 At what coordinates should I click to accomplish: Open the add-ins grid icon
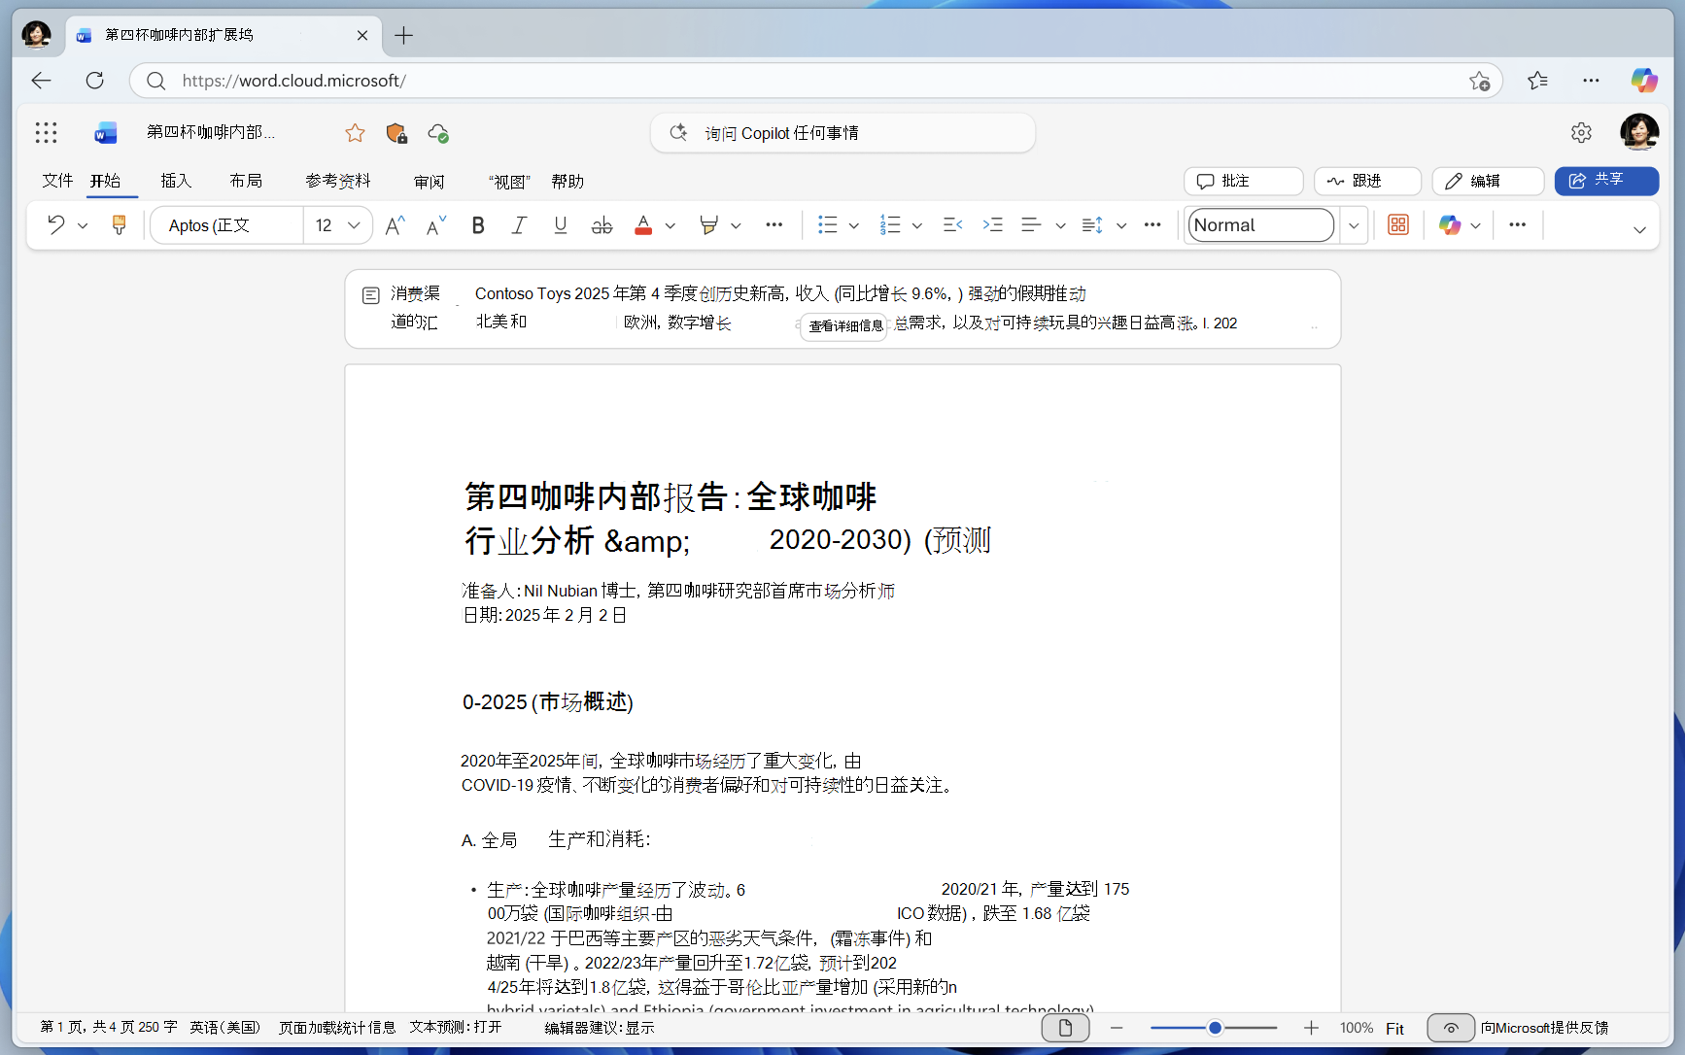[x=1398, y=225]
